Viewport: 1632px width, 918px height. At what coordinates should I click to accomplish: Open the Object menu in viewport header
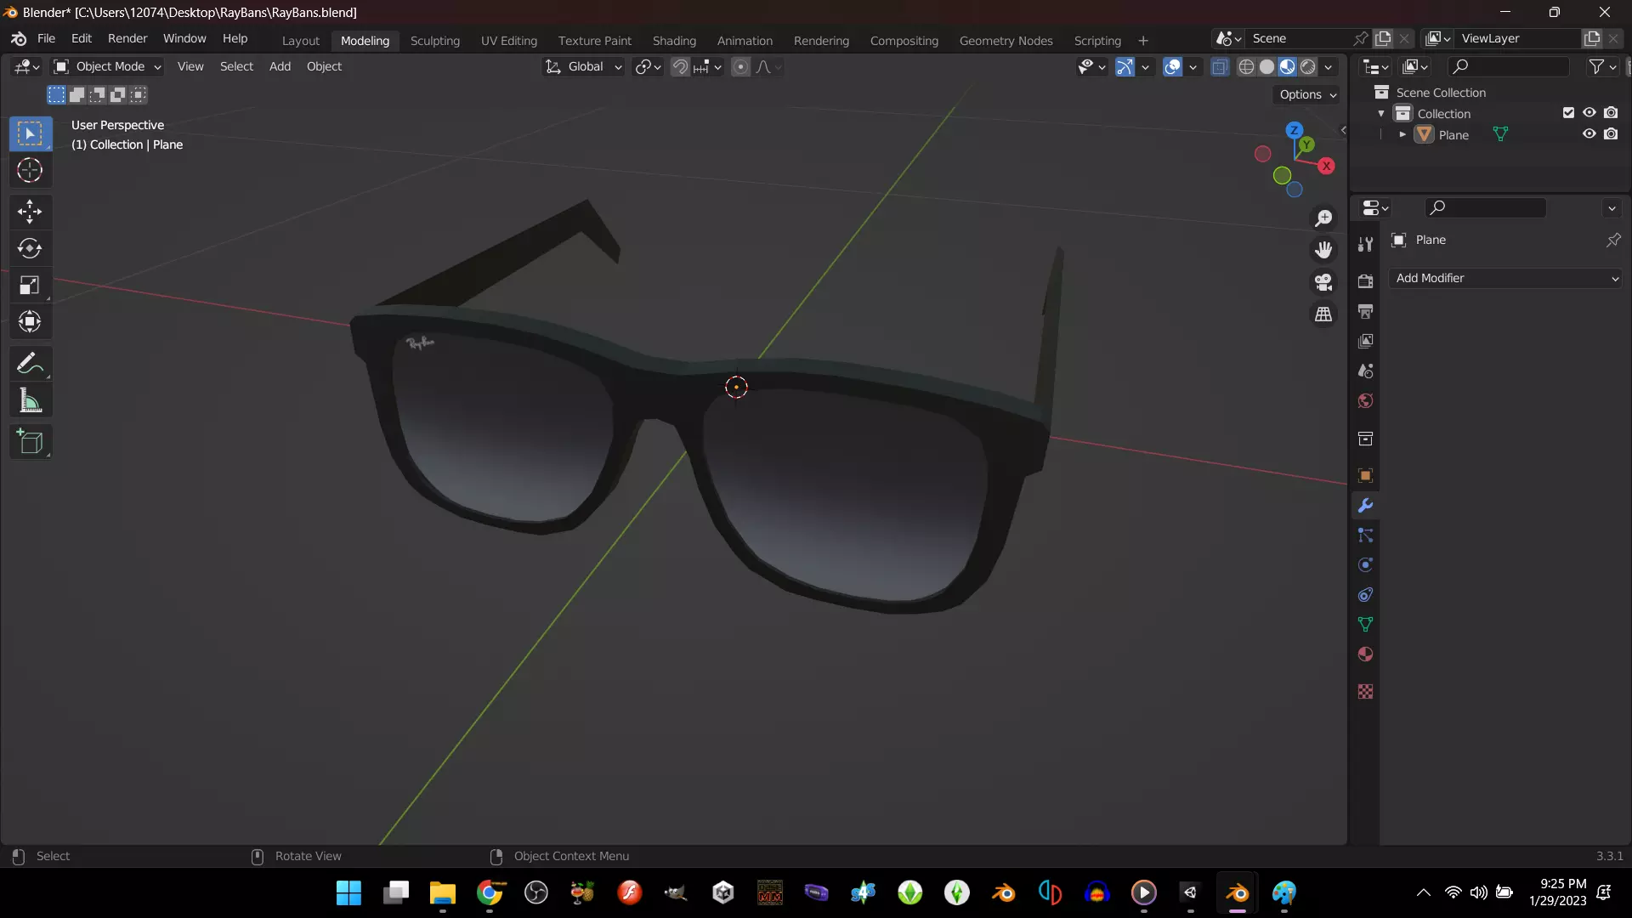coord(324,67)
